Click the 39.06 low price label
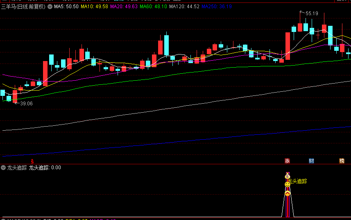The height and width of the screenshot is (220, 351). tap(26, 104)
